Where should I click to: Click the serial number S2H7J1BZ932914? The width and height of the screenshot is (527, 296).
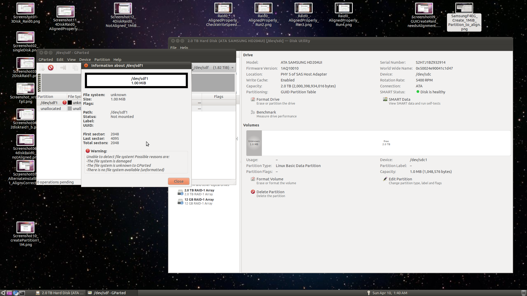coord(431,62)
